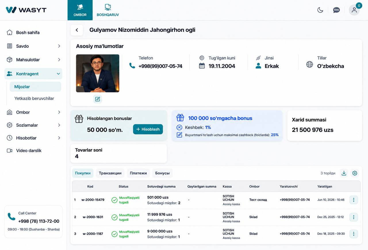Image resolution: width=368 pixels, height=250 pixels.
Task: Click the Xarid summasi value 21 500 976 uzs
Action: tap(313, 130)
